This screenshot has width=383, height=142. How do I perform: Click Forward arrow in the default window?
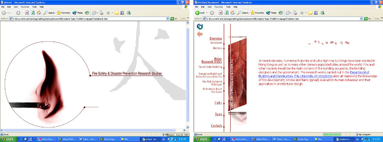[18, 13]
